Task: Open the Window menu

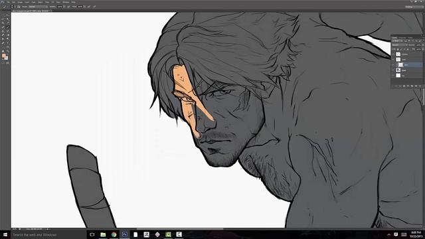Action: coord(66,2)
